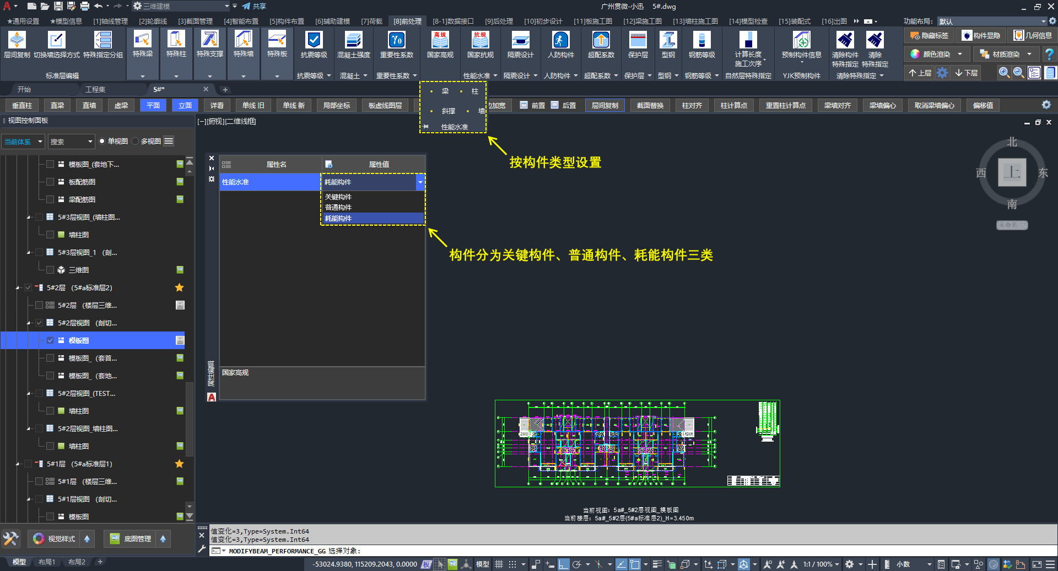Click the 型钢 I-beam icon
The height and width of the screenshot is (571, 1058).
668,40
